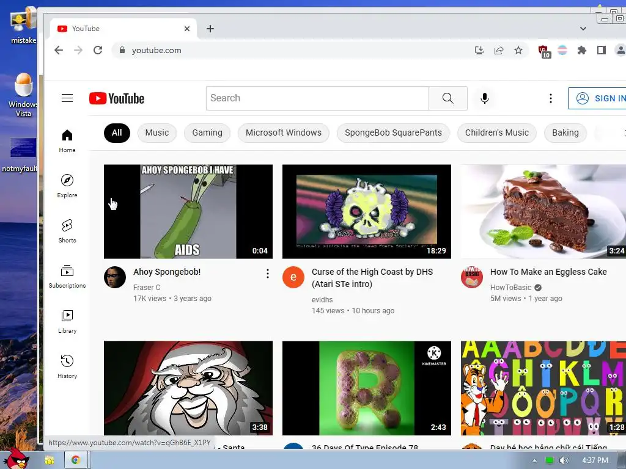This screenshot has height=469, width=626.
Task: Bookmark this page with the star
Action: coord(518,50)
